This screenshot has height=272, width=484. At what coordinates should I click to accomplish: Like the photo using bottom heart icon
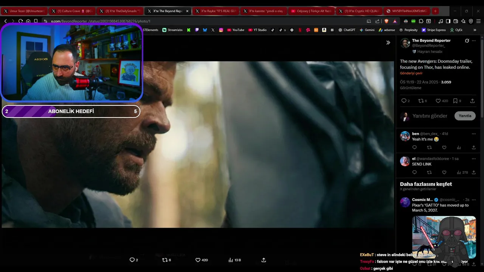(x=198, y=260)
